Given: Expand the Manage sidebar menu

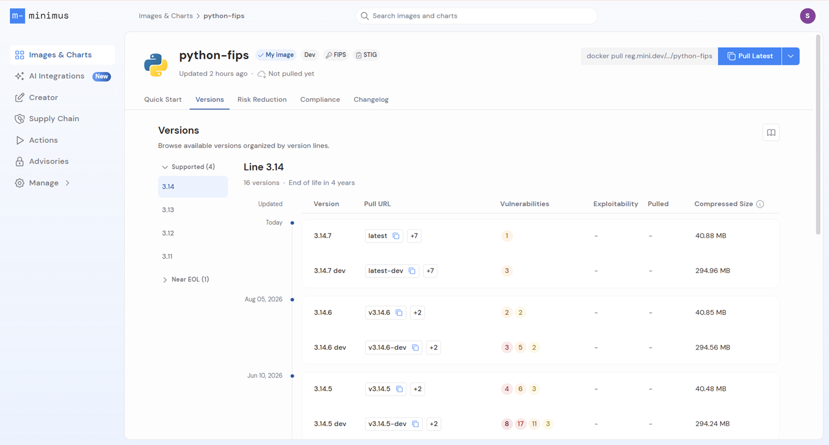Looking at the screenshot, I should click(x=62, y=183).
